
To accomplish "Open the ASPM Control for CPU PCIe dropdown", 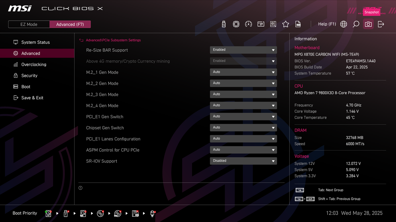I will (243, 150).
